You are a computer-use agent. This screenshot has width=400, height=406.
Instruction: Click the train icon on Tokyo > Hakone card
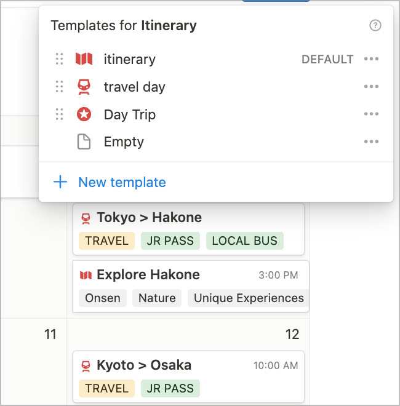coord(86,218)
